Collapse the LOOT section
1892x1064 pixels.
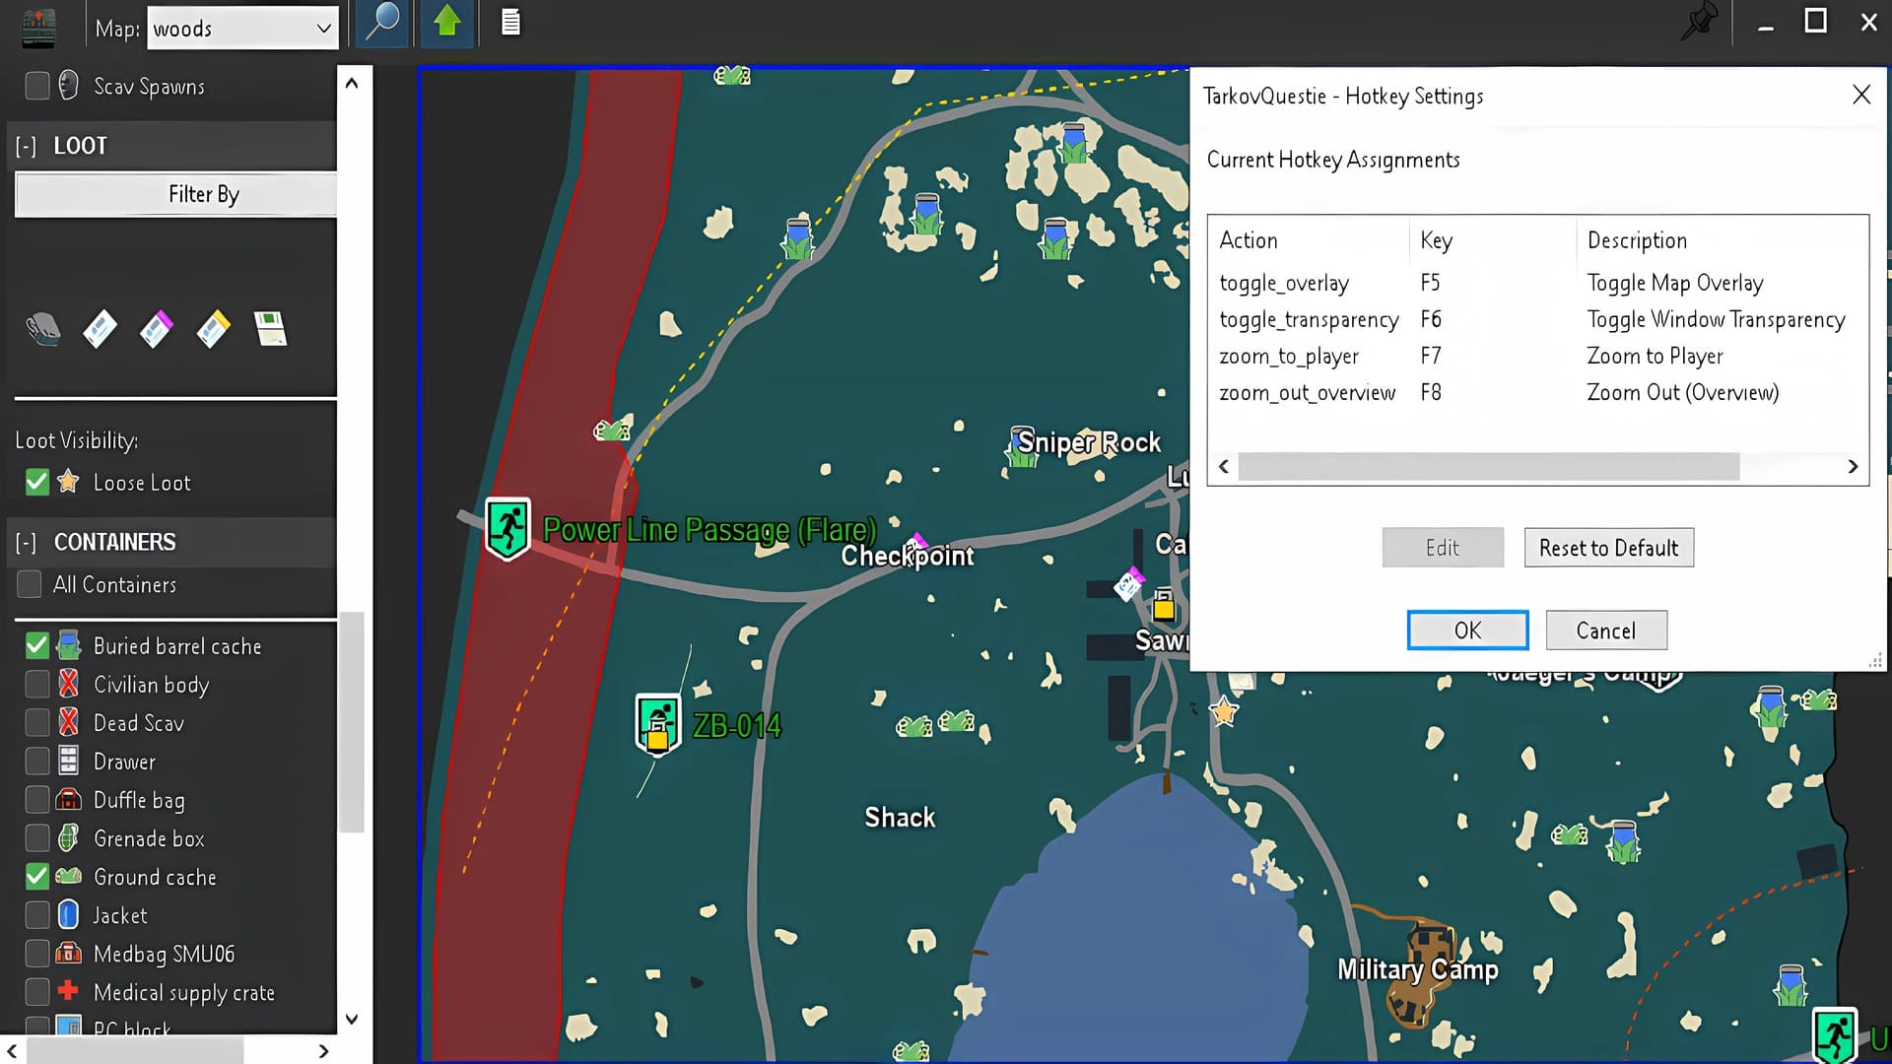click(x=27, y=147)
